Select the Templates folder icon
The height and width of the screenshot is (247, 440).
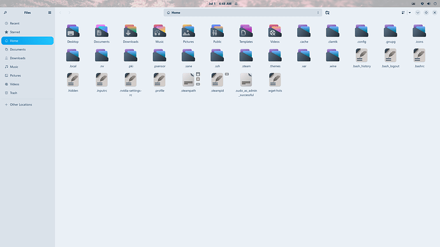click(246, 31)
